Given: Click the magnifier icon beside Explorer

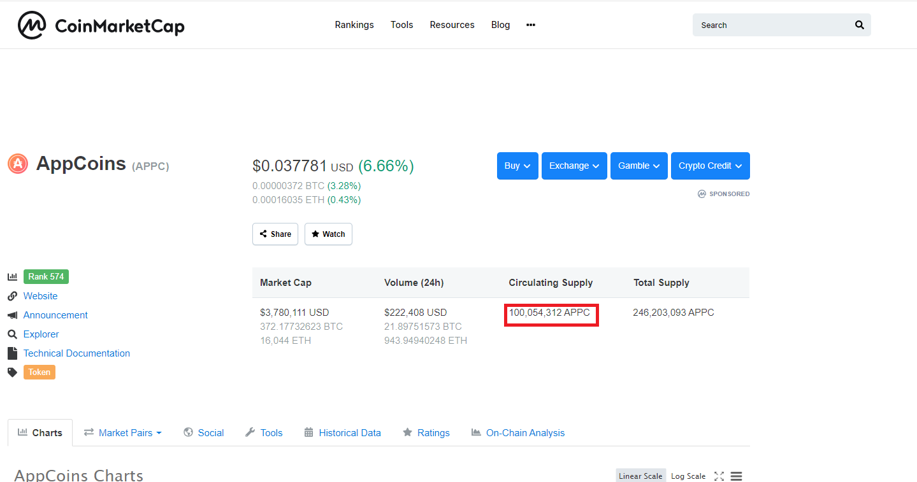Looking at the screenshot, I should (12, 334).
